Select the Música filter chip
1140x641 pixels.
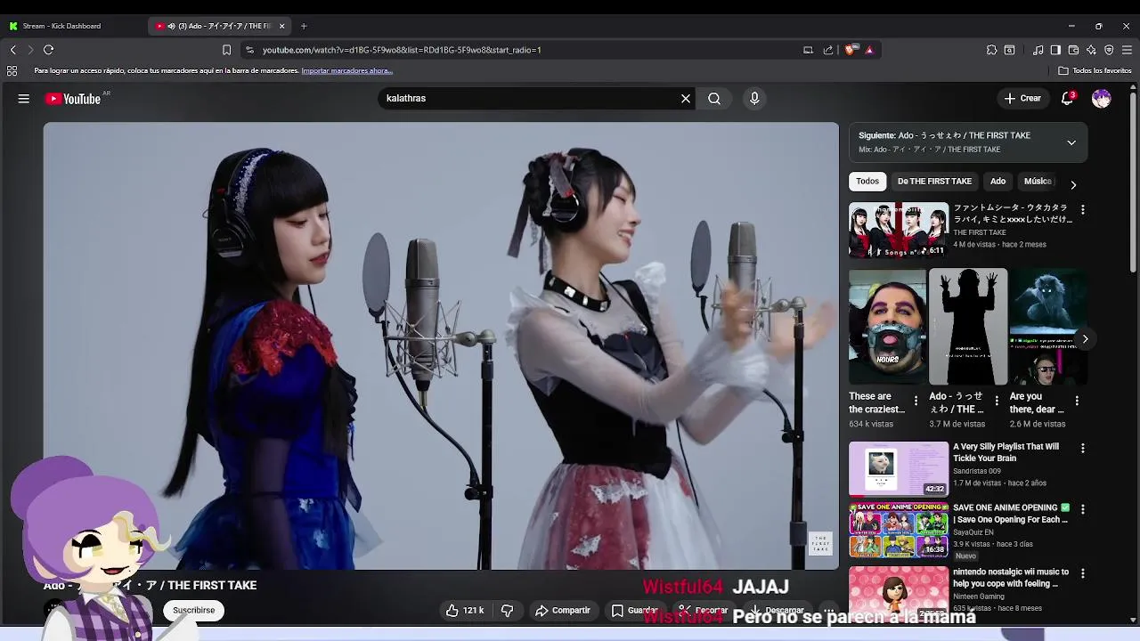click(x=1038, y=182)
